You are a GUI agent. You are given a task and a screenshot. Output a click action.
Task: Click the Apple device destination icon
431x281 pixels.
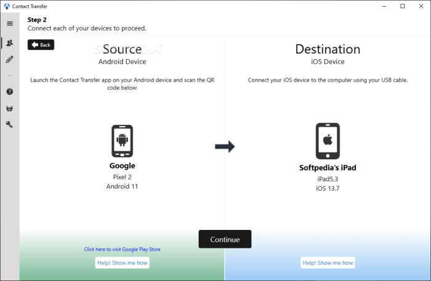328,141
